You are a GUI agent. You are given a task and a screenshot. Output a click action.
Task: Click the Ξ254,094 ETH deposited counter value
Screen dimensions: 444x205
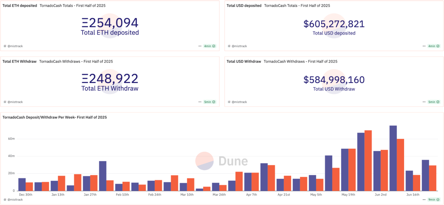(110, 23)
